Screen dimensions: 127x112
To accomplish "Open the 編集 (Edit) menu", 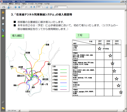I will pos(11,4).
